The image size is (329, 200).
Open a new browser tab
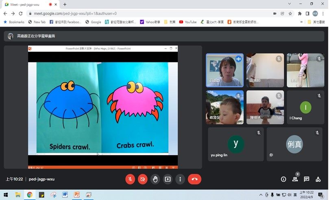pos(65,4)
